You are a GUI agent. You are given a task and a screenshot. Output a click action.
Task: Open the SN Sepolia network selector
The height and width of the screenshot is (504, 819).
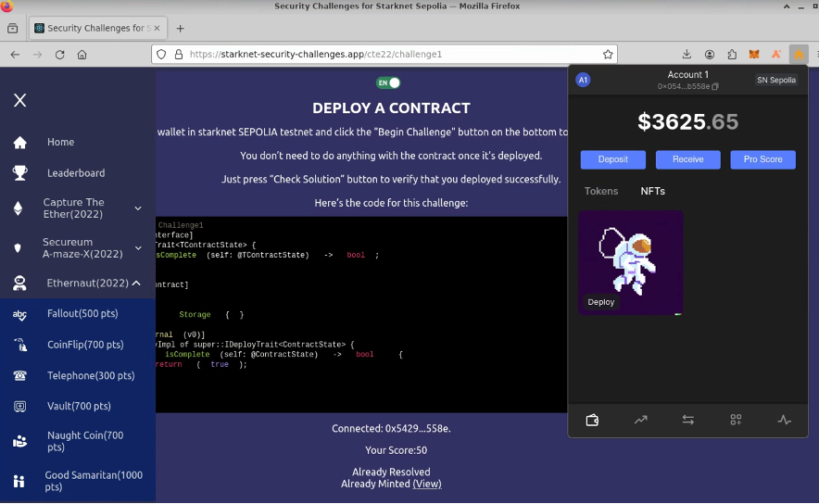pyautogui.click(x=776, y=80)
